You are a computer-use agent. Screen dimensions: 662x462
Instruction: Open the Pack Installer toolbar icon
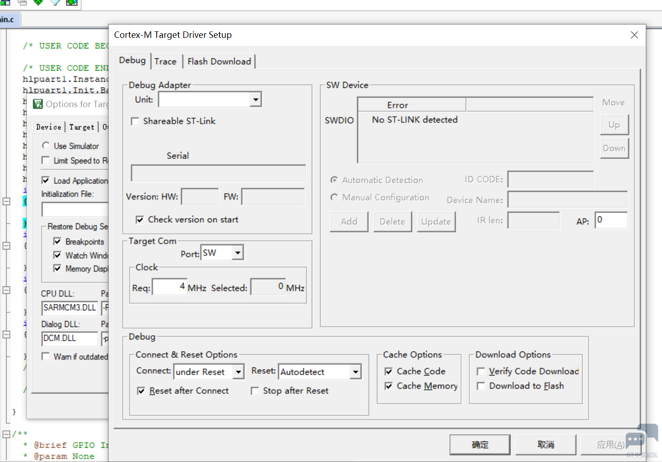(72, 2)
